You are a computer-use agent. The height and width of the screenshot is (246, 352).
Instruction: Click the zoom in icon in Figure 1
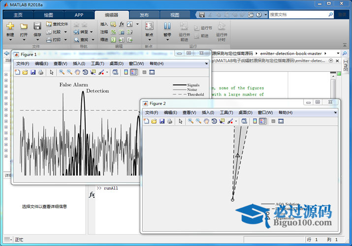(62, 72)
